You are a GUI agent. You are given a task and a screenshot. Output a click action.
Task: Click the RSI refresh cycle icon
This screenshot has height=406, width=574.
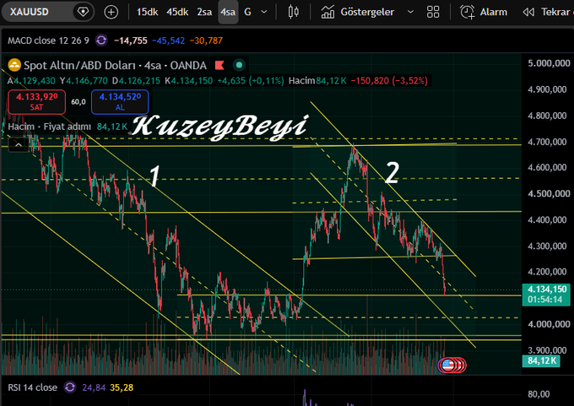point(70,387)
